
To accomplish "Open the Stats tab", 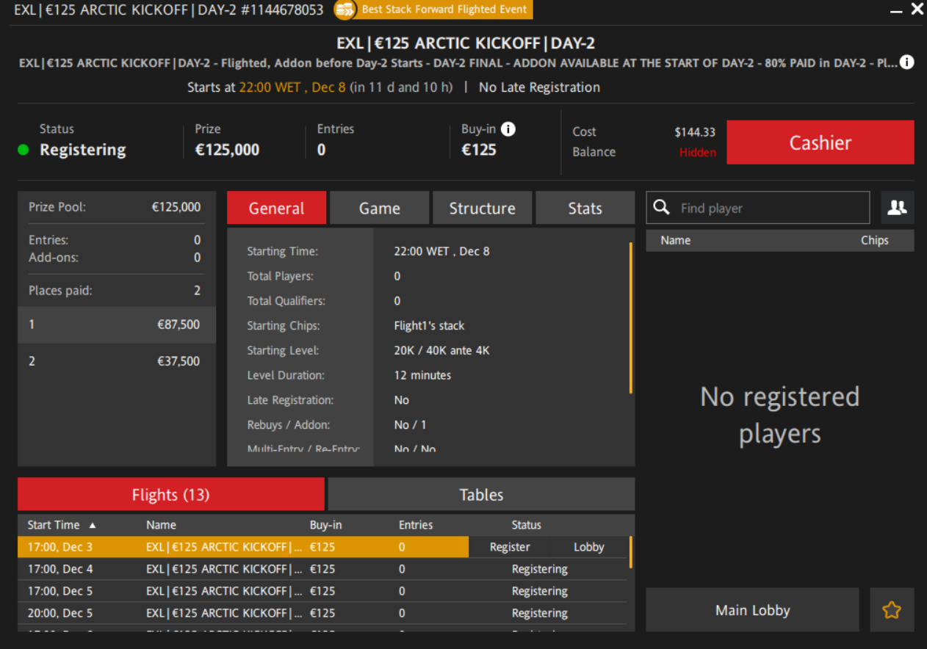I will (x=585, y=209).
